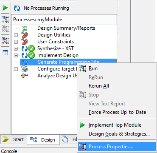Click the refresh arrows next to No Processes Running
Viewport: 157px width, 153px height.
click(17, 8)
